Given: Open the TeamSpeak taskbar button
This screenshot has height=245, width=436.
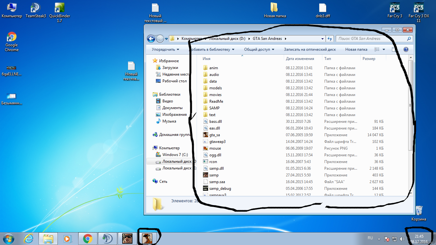Looking at the screenshot, I should [x=108, y=238].
